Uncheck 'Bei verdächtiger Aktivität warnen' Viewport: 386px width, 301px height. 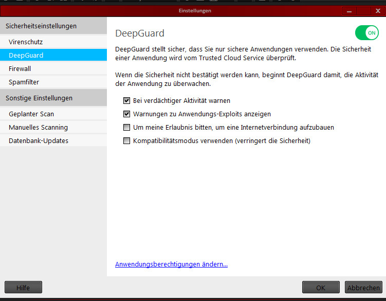(x=126, y=100)
